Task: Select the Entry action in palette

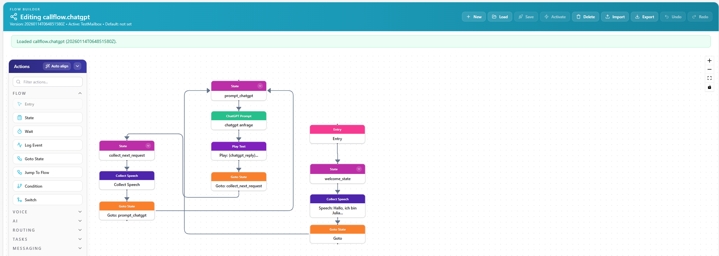Action: (x=48, y=104)
